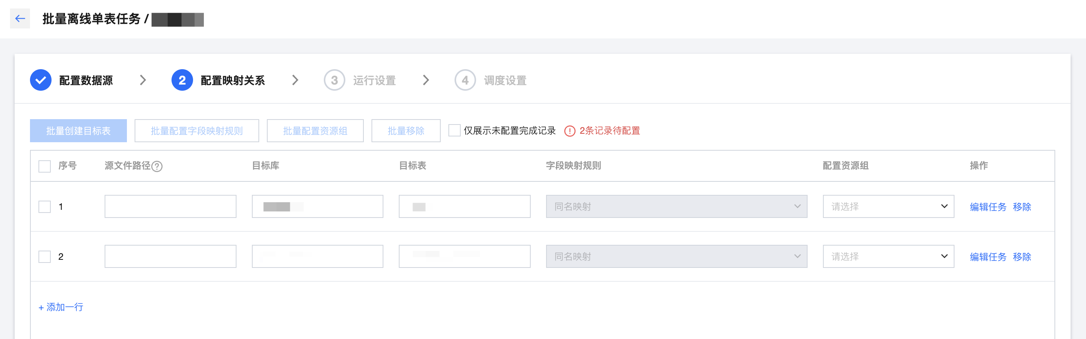The image size is (1086, 339).
Task: Click 添加一行 link
Action: coord(61,307)
